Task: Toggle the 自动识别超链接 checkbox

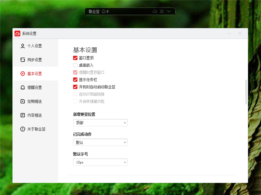Action: tap(75, 94)
